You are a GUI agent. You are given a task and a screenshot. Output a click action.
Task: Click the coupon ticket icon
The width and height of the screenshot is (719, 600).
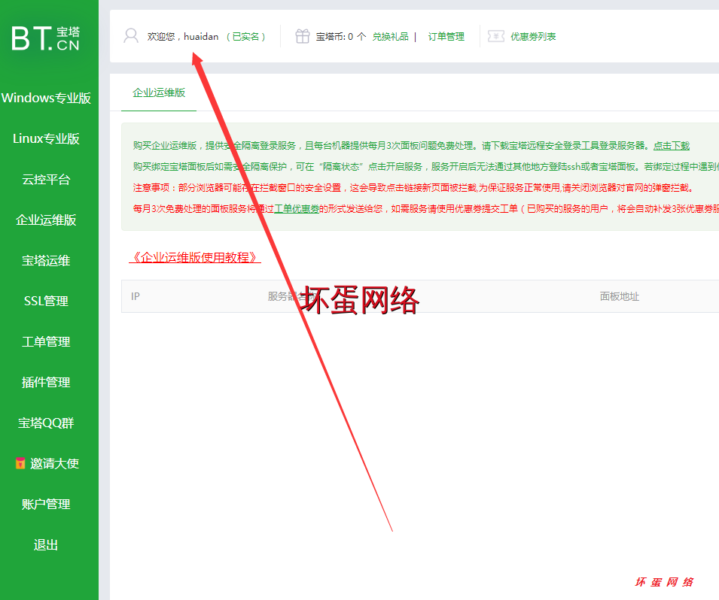[496, 36]
